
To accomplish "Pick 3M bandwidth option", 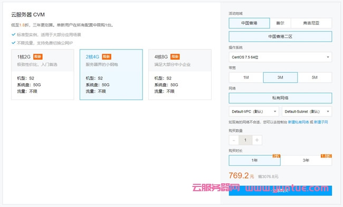I will tap(280, 77).
